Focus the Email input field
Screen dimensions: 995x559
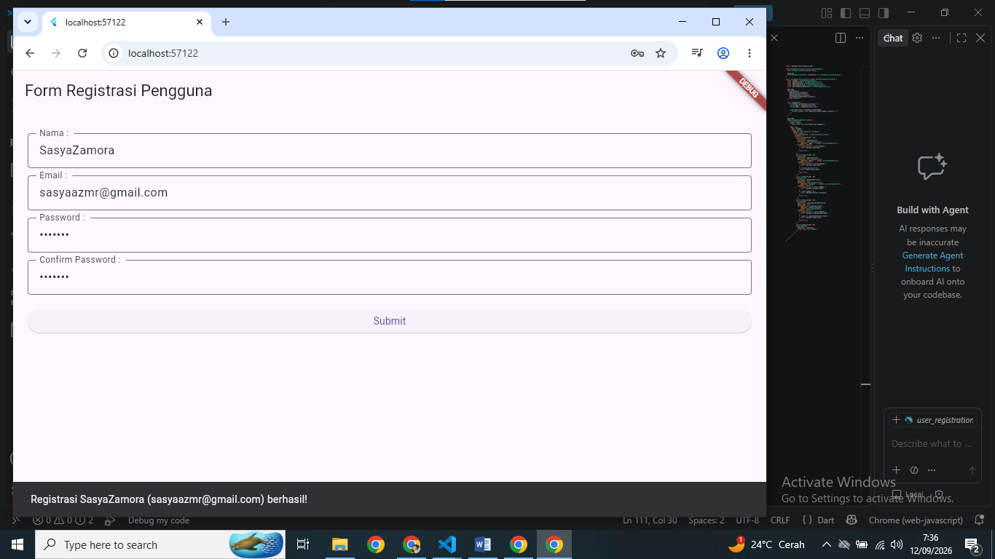pyautogui.click(x=390, y=193)
